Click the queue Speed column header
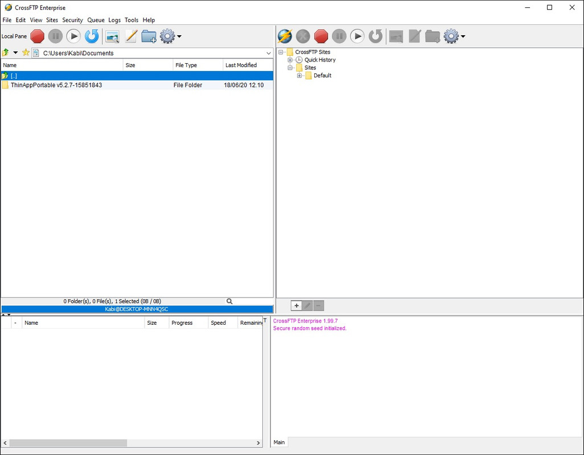This screenshot has width=584, height=455. [x=223, y=323]
